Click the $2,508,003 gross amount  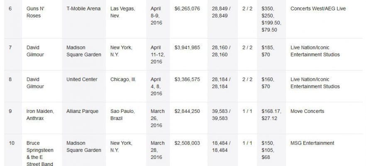click(187, 143)
